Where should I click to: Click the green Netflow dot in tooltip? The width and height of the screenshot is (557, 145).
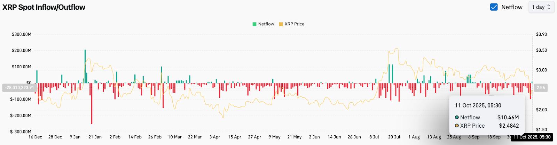[457, 118]
